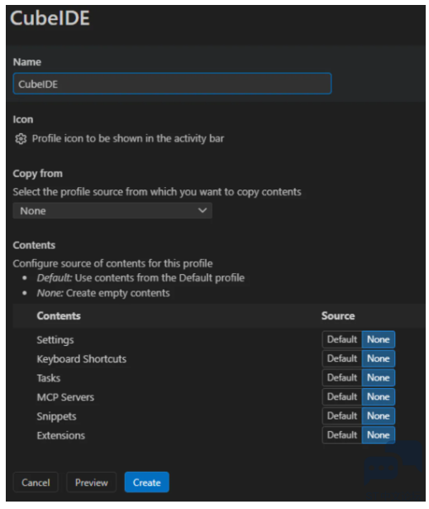The image size is (429, 509).
Task: Click the Cancel button
Action: (36, 483)
